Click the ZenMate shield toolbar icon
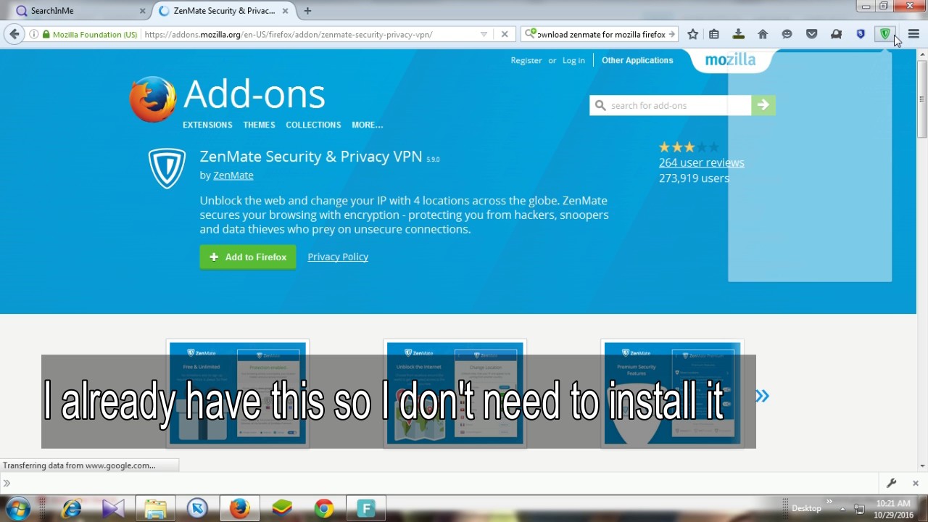928x522 pixels. (884, 34)
